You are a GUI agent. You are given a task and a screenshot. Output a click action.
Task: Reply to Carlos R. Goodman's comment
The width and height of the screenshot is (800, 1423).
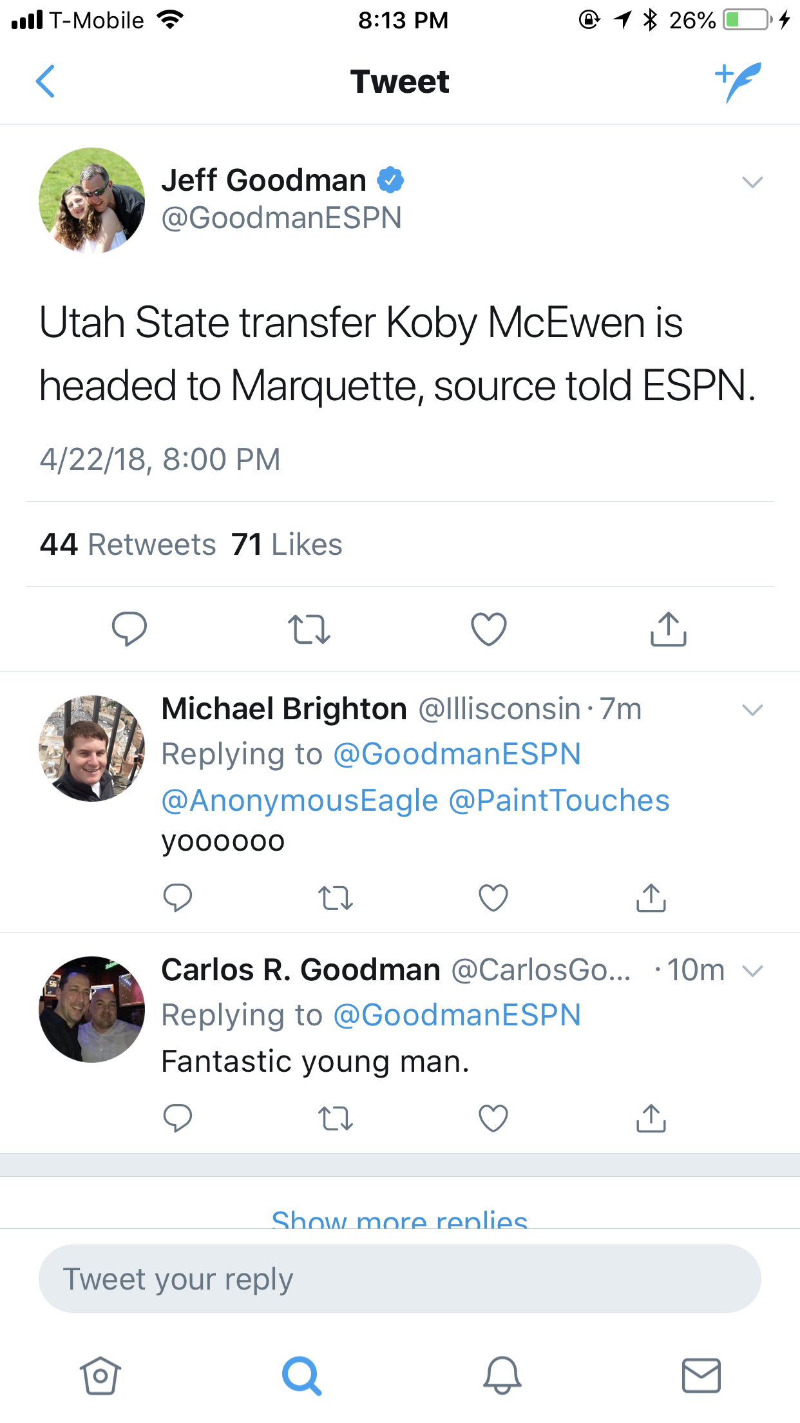point(177,1118)
